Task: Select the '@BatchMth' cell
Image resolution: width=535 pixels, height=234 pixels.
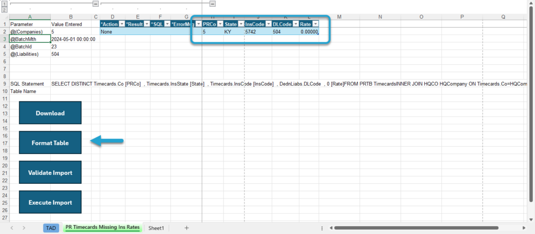Action: [x=30, y=39]
